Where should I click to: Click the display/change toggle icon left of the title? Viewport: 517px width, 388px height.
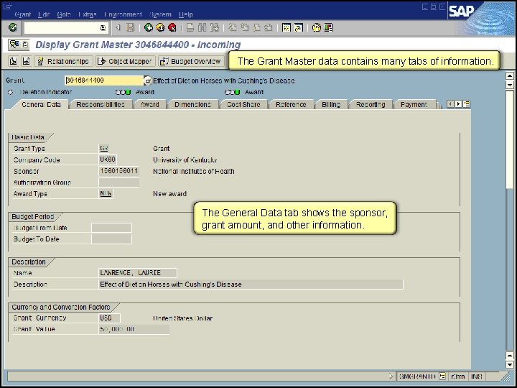[14, 45]
